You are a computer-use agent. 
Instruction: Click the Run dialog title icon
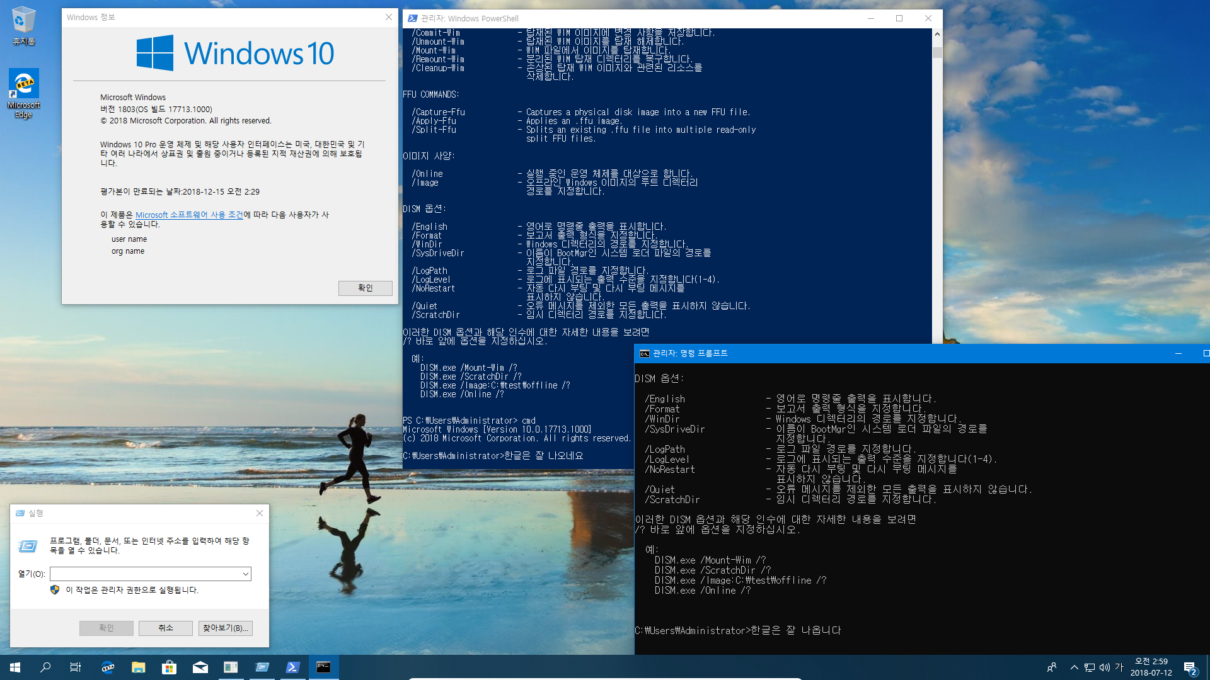coord(20,513)
